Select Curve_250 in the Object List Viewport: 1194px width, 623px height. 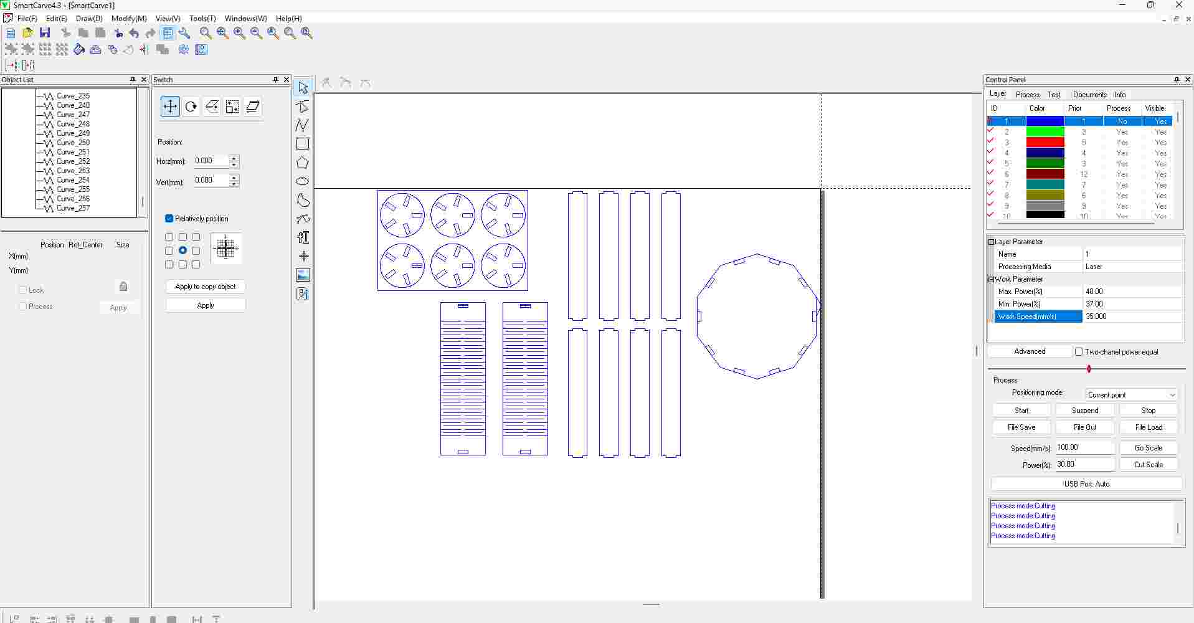73,143
